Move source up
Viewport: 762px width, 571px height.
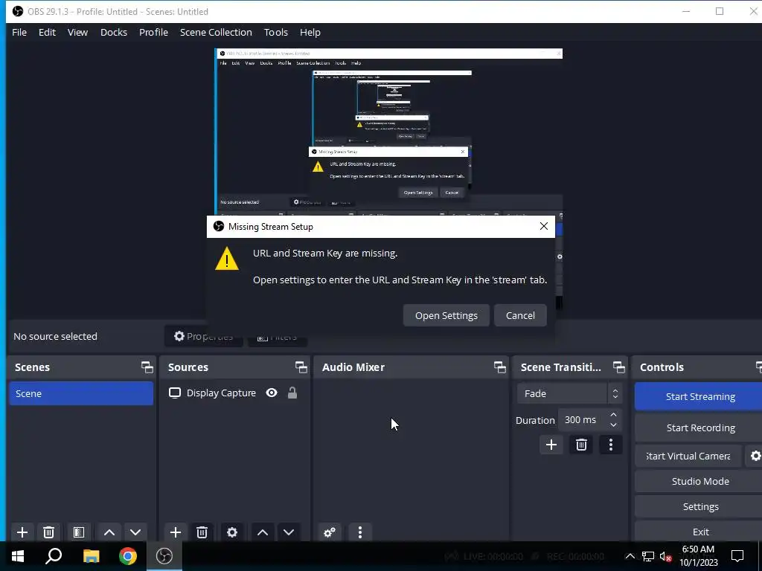(x=263, y=532)
